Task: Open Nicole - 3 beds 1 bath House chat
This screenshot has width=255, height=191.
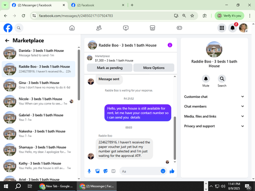Action: 38,101
